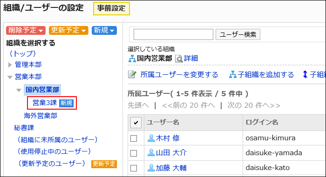The image size is (326, 177).
Task: Click <<前の 20 件へ pager link
Action: pyautogui.click(x=188, y=105)
